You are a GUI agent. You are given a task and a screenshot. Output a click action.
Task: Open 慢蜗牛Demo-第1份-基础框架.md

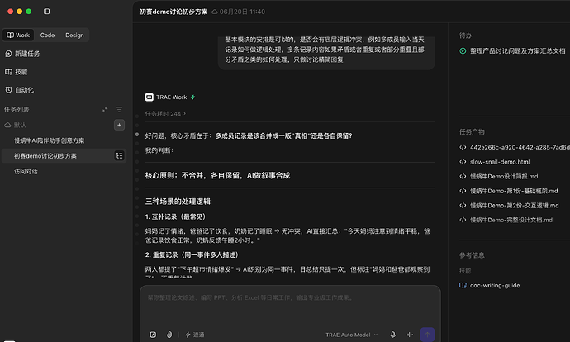click(514, 191)
